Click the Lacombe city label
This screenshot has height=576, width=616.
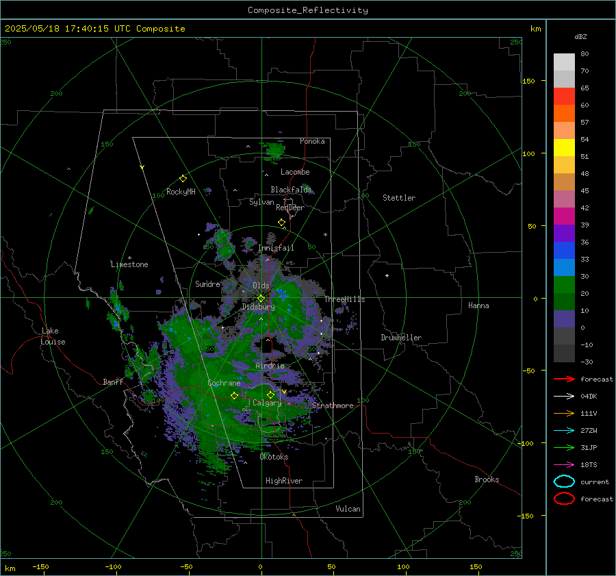295,172
